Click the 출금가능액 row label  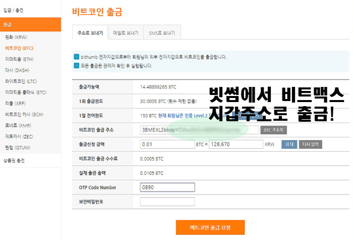(x=89, y=87)
